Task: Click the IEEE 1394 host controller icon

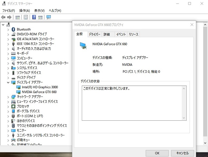Action: [x=13, y=44]
